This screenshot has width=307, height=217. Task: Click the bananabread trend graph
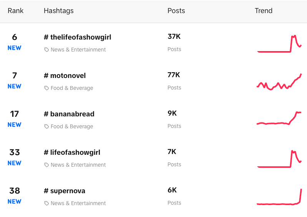(x=279, y=119)
